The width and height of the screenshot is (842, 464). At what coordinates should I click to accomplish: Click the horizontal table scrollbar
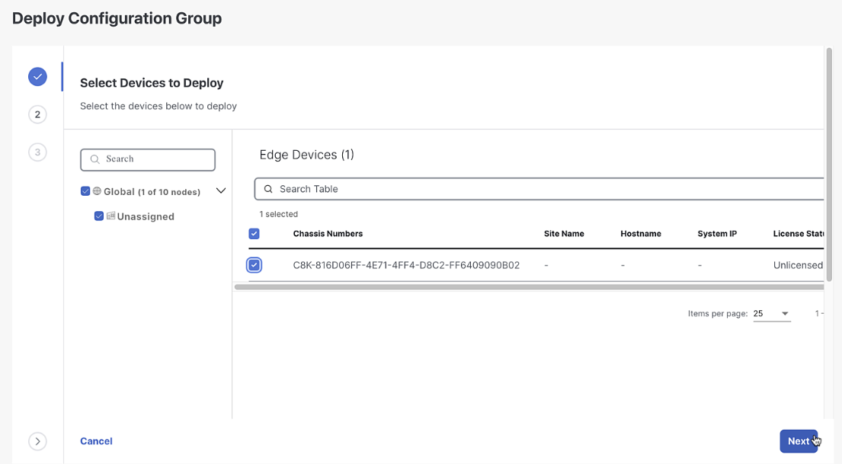pyautogui.click(x=529, y=286)
